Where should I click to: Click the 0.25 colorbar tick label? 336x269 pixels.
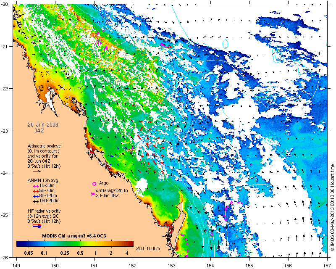(x=65, y=253)
